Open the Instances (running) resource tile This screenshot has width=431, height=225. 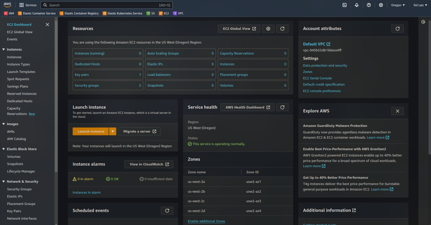(x=108, y=53)
